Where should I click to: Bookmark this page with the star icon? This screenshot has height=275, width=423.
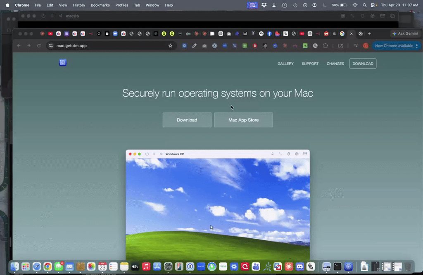[x=170, y=45]
